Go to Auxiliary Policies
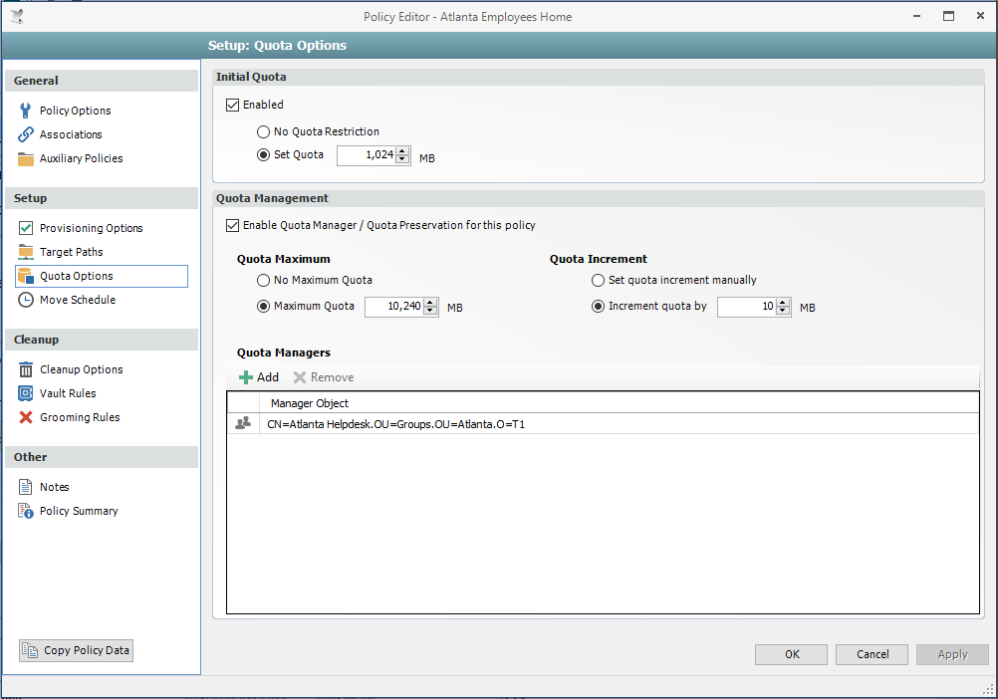This screenshot has height=699, width=998. click(x=81, y=159)
